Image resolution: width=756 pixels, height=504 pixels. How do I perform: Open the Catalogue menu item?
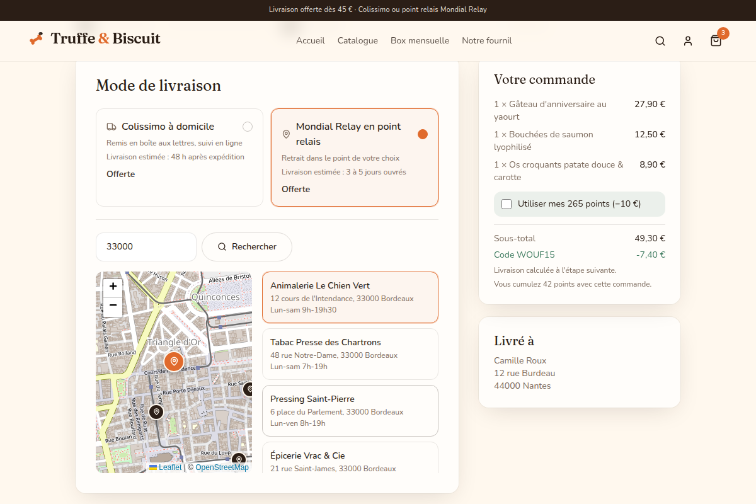click(x=358, y=41)
